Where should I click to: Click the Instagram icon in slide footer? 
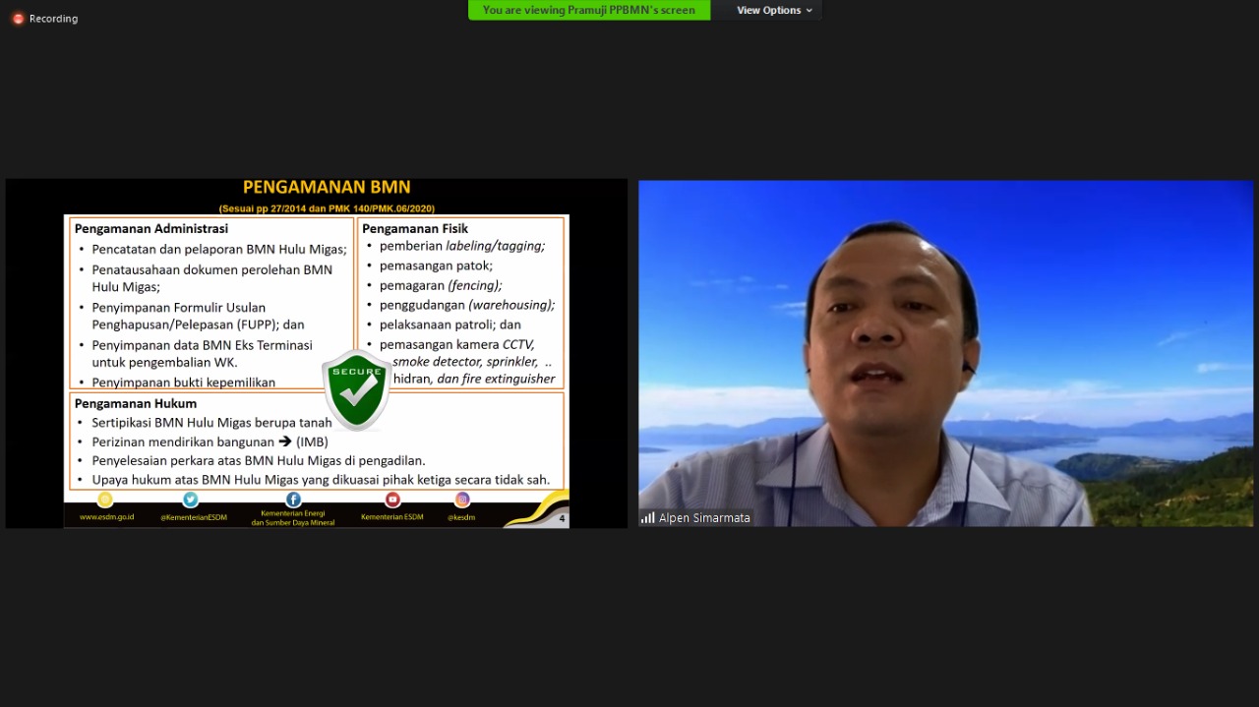(x=462, y=500)
